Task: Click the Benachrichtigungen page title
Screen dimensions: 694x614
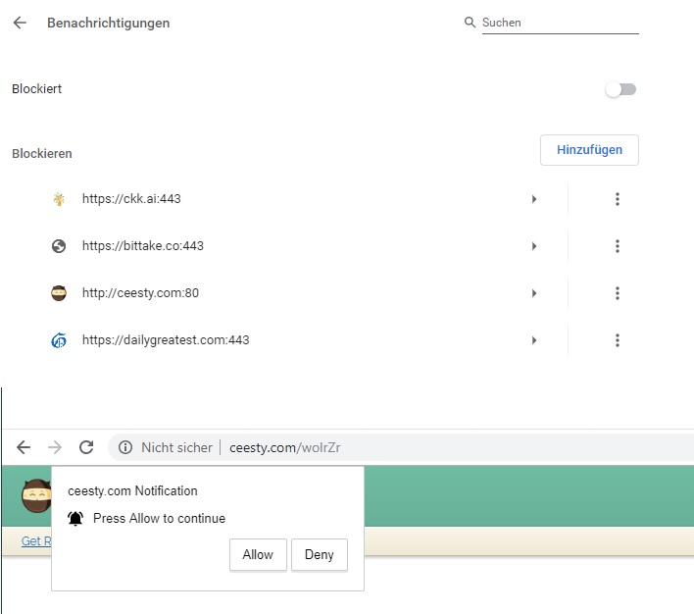Action: tap(109, 23)
